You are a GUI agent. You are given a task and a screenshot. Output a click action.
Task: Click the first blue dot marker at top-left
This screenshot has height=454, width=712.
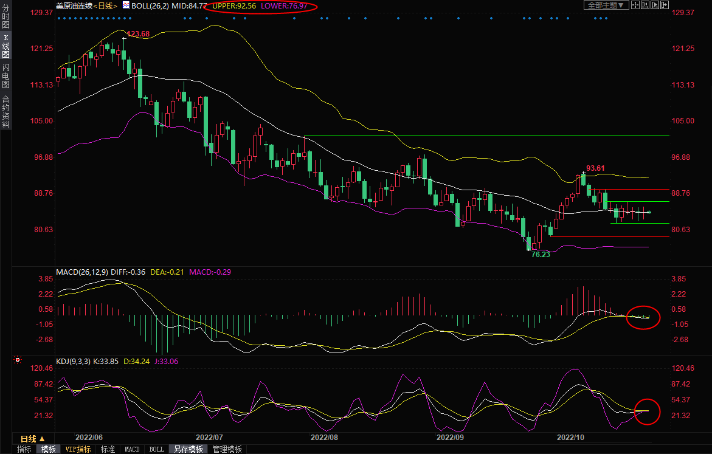59,18
